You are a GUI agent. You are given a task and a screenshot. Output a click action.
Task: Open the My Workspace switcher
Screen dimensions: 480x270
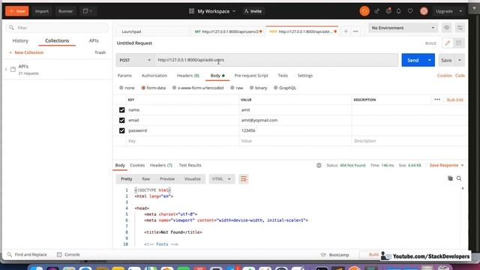[216, 11]
